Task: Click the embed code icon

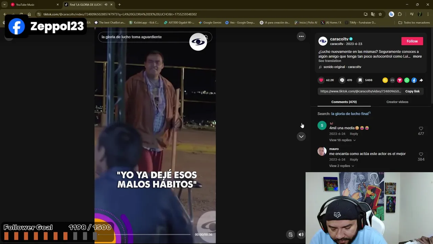Action: pyautogui.click(x=392, y=80)
